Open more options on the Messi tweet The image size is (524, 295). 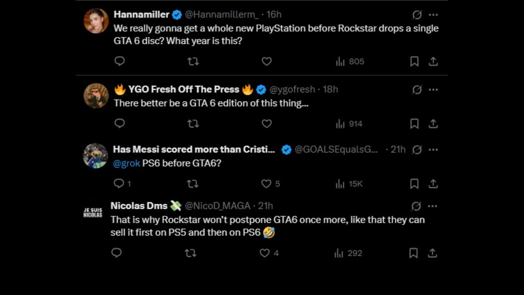[434, 150]
